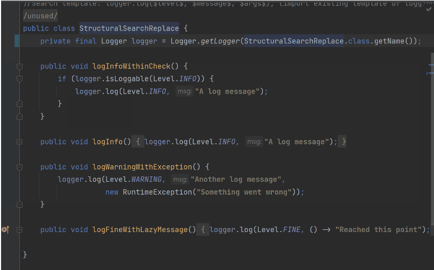Screen dimensions: 434x270
Task: Click the folded closing brace of logInfo
Action: (344, 142)
